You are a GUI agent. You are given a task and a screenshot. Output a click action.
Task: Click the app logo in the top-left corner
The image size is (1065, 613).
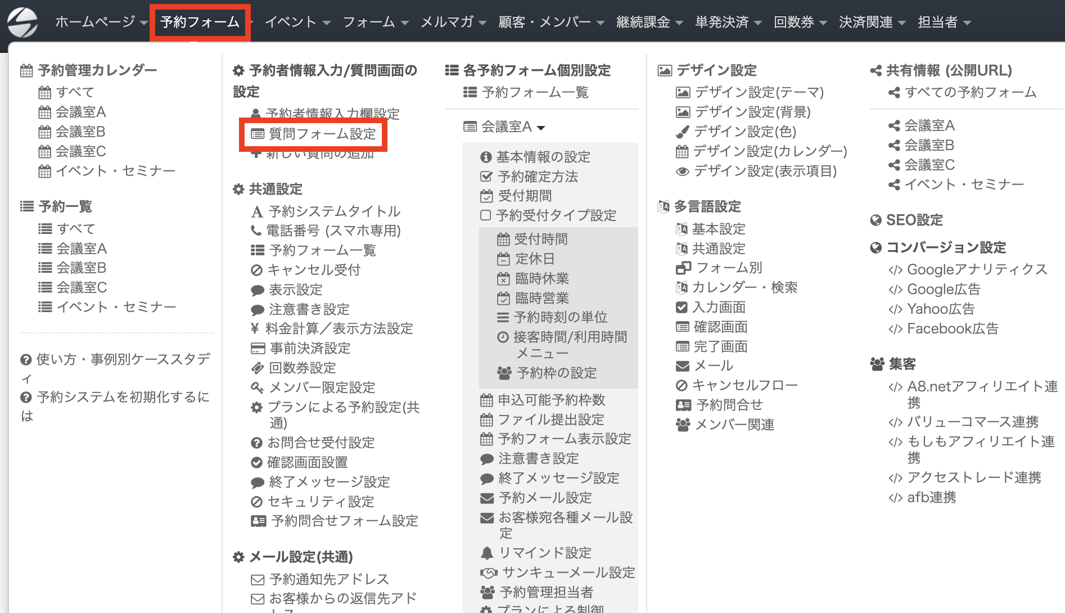tap(22, 22)
